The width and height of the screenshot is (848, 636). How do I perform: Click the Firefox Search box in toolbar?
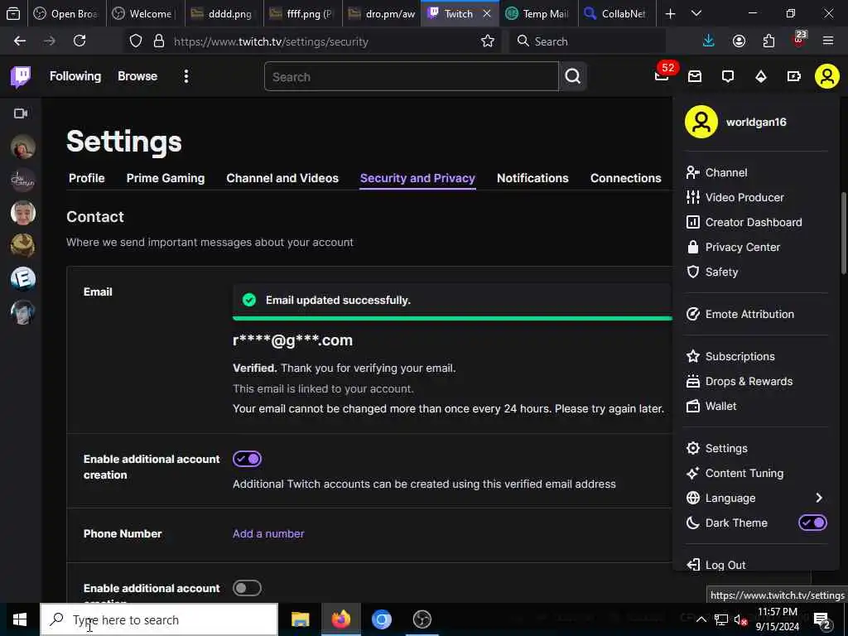tap(587, 41)
